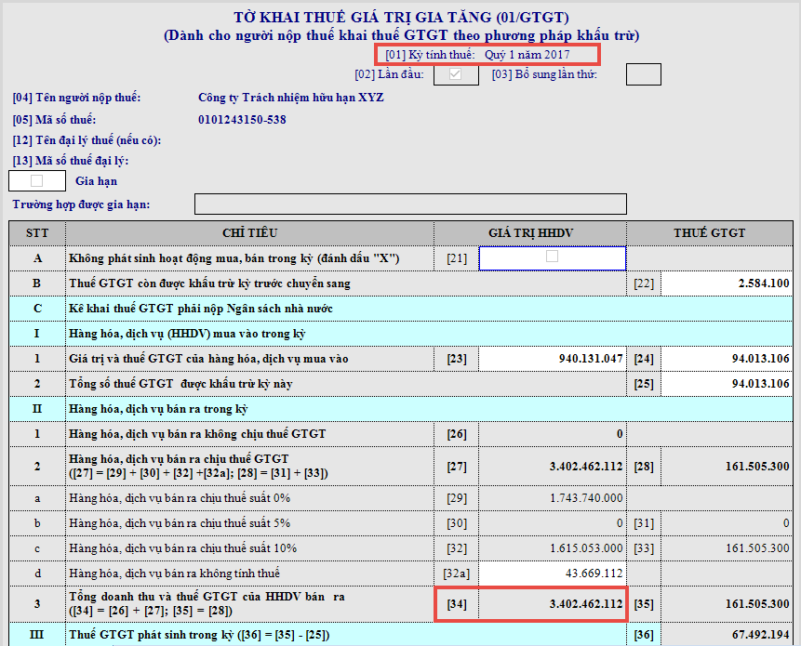This screenshot has width=801, height=646.
Task: Select the [30] 5% rate value cell
Action: click(552, 523)
